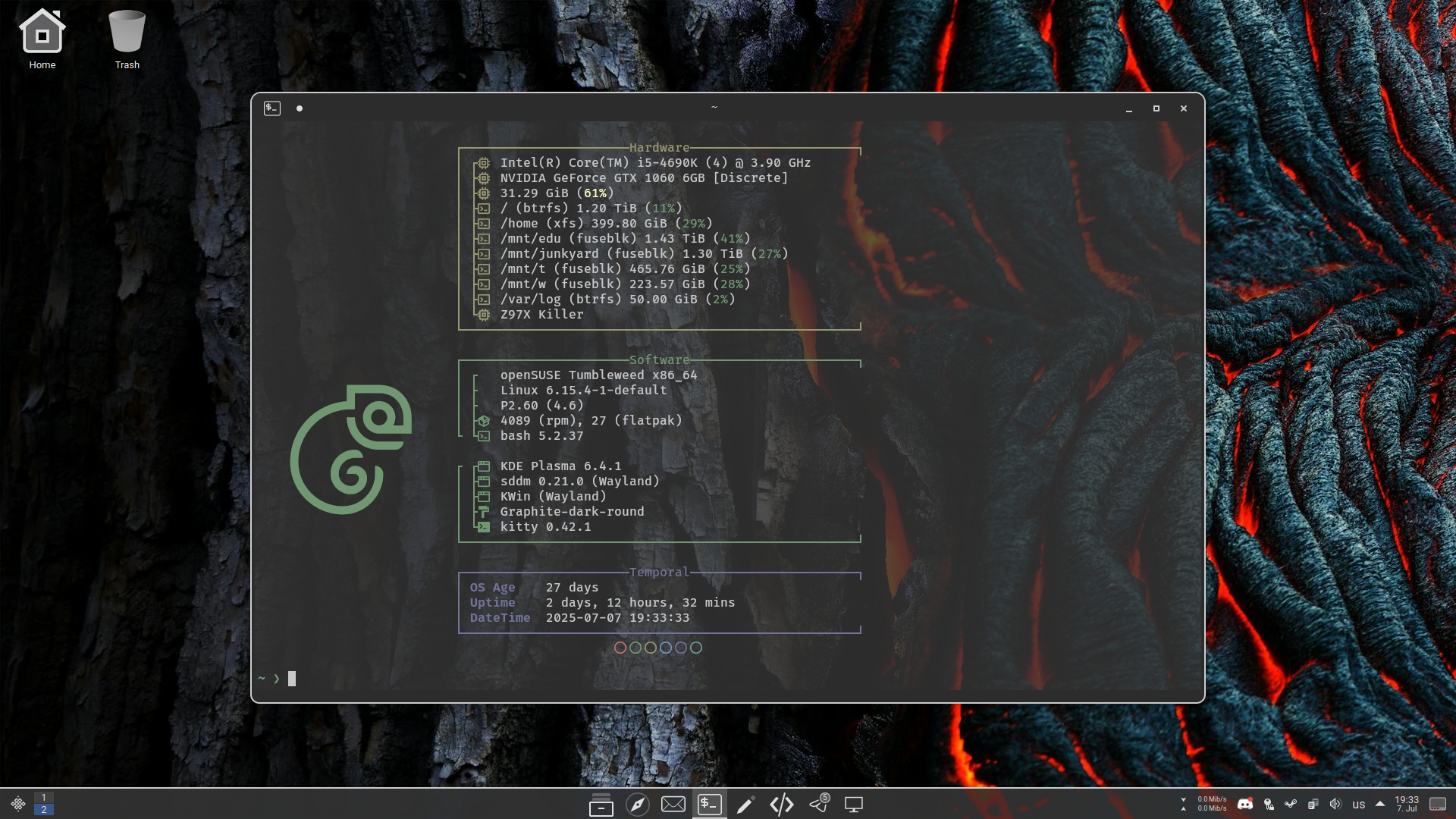This screenshot has height=819, width=1456.
Task: Click '/home (xfs) 399.80 GiB' line
Action: 606,224
